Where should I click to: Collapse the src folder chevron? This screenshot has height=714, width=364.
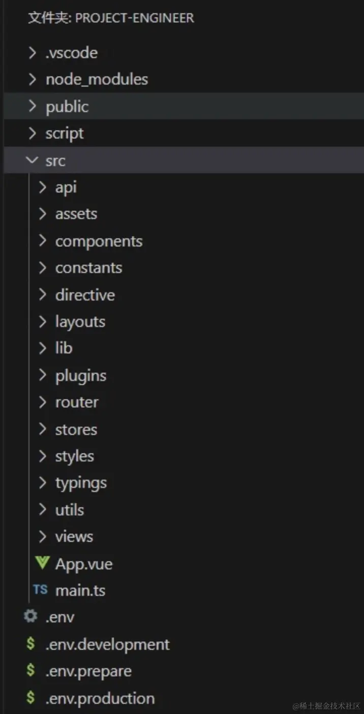click(32, 160)
